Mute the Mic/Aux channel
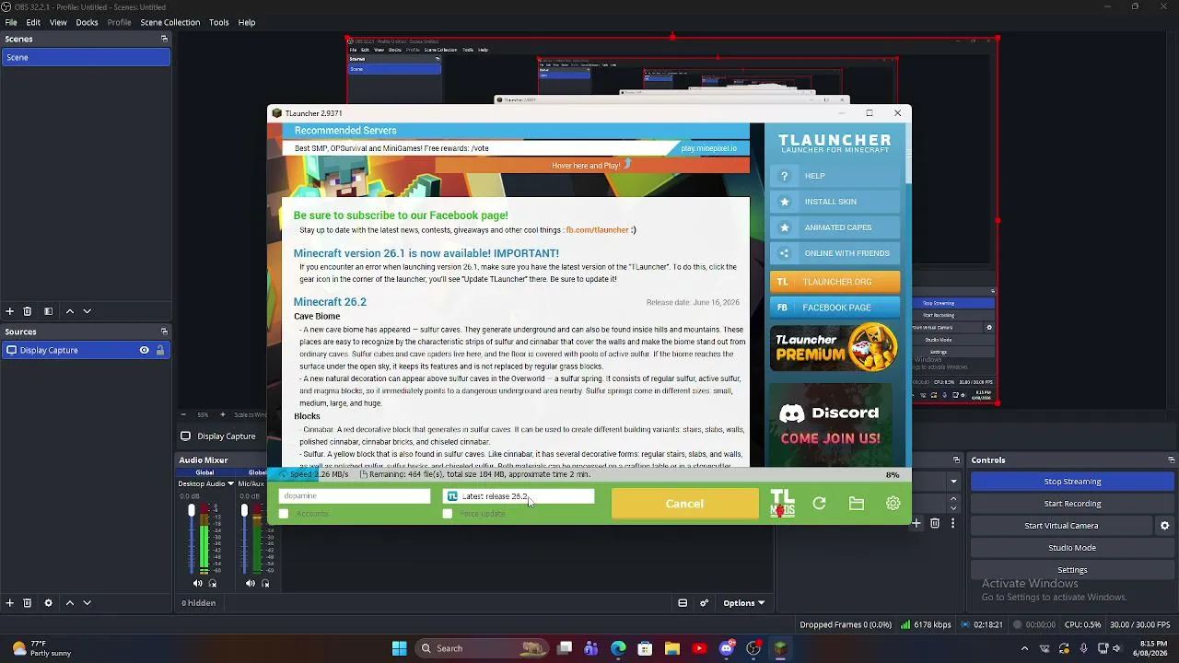This screenshot has width=1179, height=663. (x=250, y=583)
